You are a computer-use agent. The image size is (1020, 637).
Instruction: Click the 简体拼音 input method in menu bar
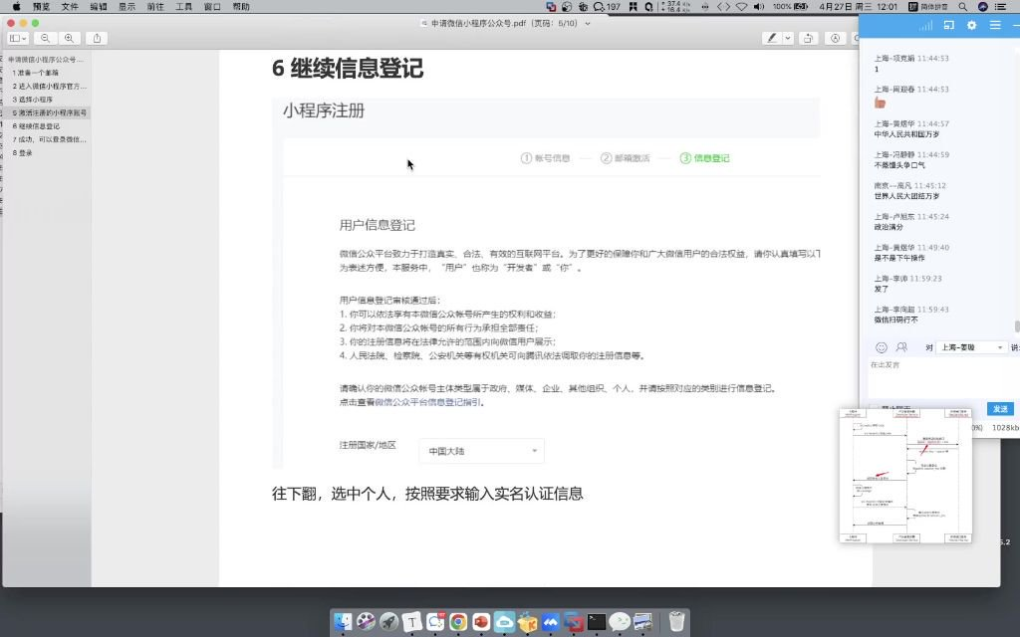point(928,7)
